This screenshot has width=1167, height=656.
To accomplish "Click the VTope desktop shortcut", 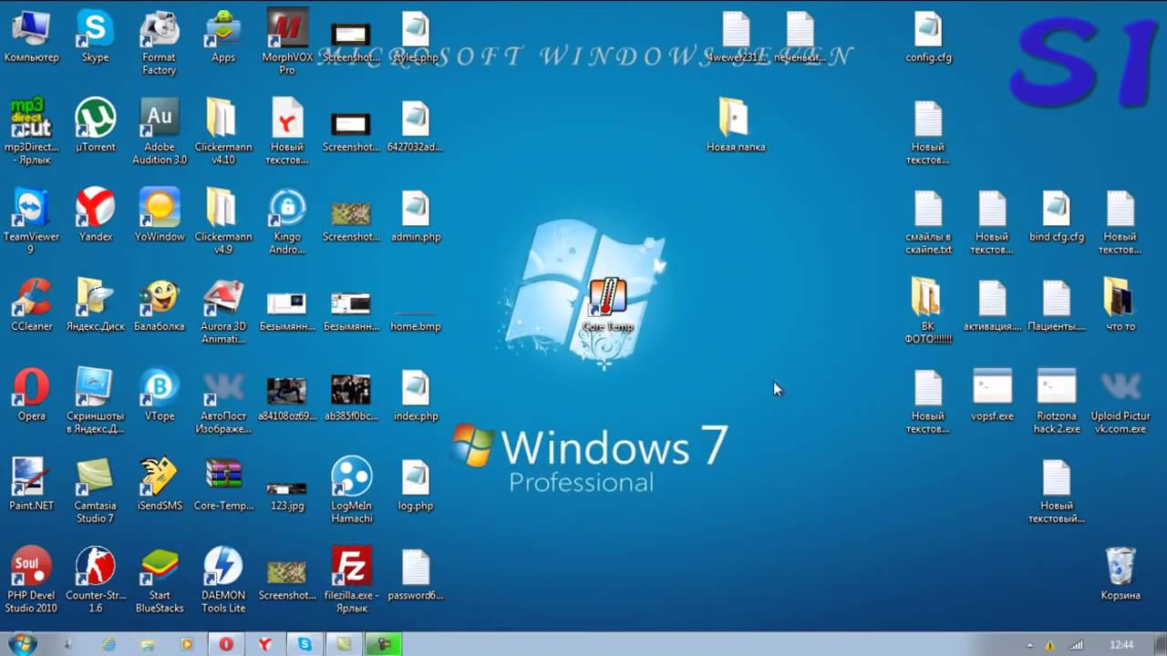I will pyautogui.click(x=160, y=394).
